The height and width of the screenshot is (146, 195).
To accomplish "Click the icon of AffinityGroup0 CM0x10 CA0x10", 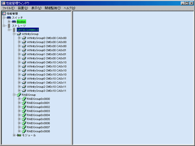I will (x=24, y=62).
